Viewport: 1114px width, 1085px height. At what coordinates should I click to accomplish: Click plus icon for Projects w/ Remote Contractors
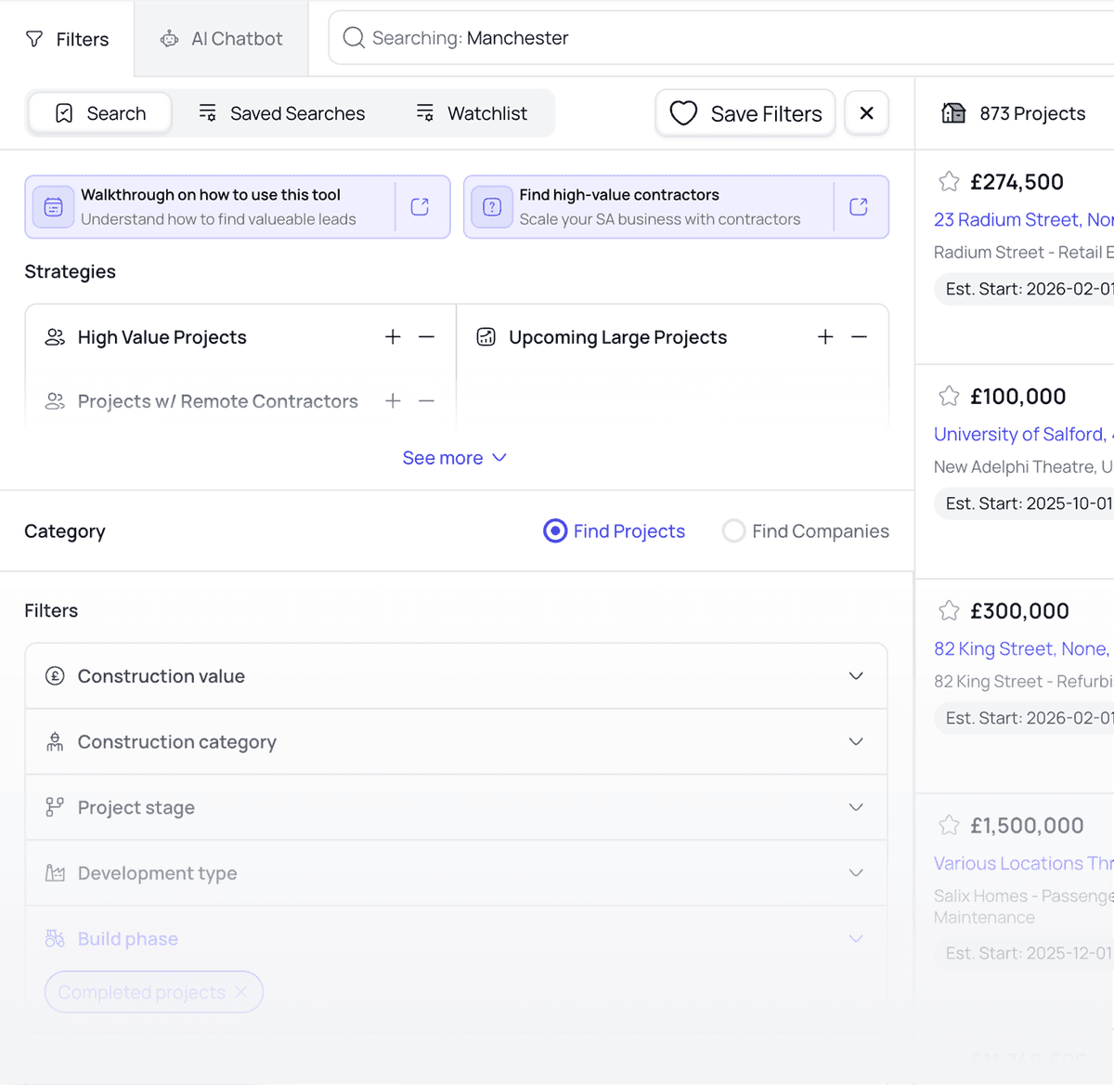(393, 401)
